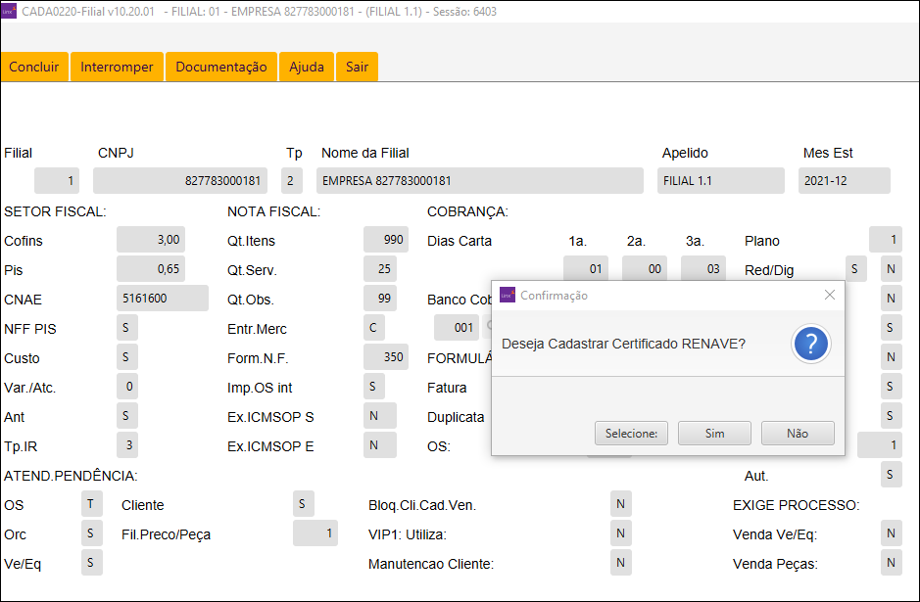Click the Ant field showing S
The width and height of the screenshot is (920, 602).
126,415
